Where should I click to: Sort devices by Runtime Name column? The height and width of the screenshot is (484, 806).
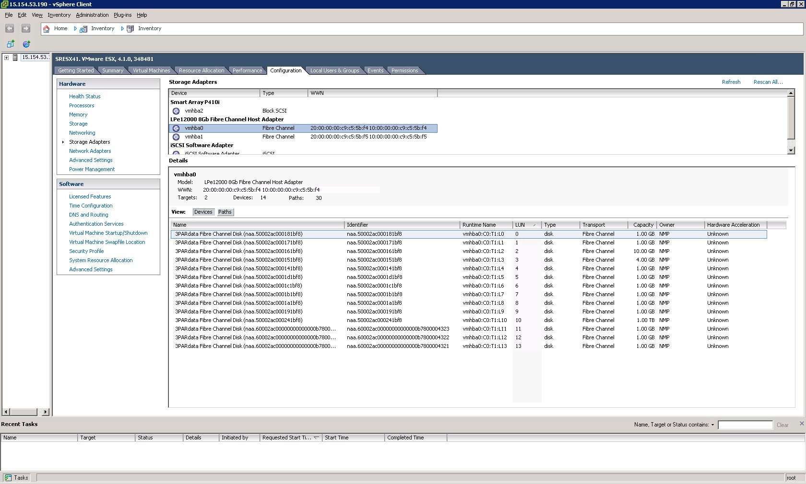pos(486,225)
